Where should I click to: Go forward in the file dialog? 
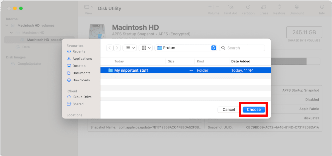(x=117, y=48)
